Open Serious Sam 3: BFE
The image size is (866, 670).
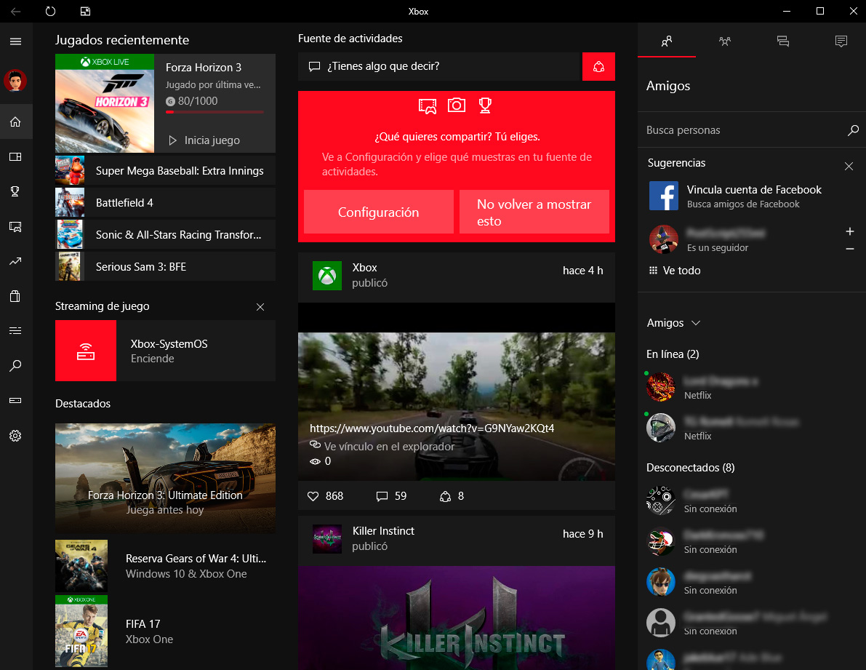click(165, 267)
